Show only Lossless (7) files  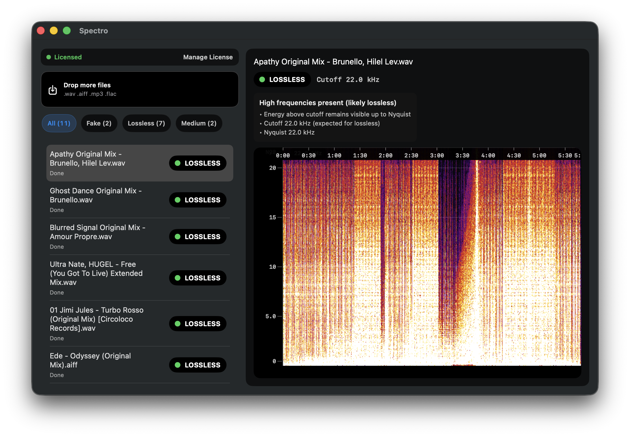tap(146, 123)
